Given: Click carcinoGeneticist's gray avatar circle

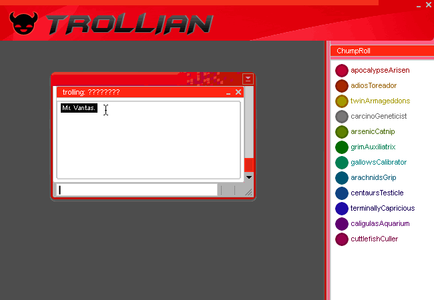Looking at the screenshot, I should pyautogui.click(x=342, y=116).
